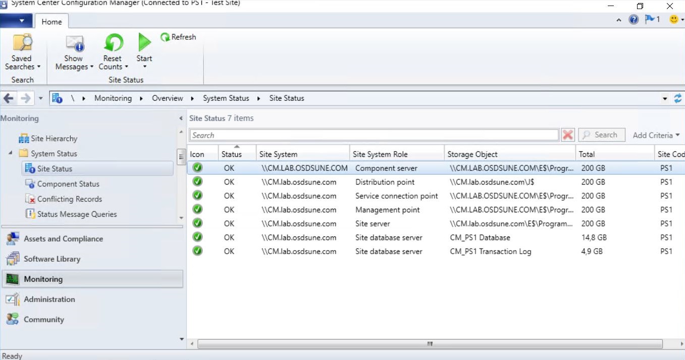Click the Search button
This screenshot has height=360, width=685.
(601, 135)
